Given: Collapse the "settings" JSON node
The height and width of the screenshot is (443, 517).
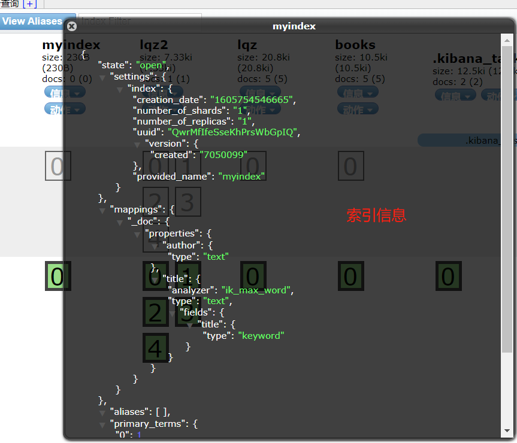Looking at the screenshot, I should pos(102,78).
